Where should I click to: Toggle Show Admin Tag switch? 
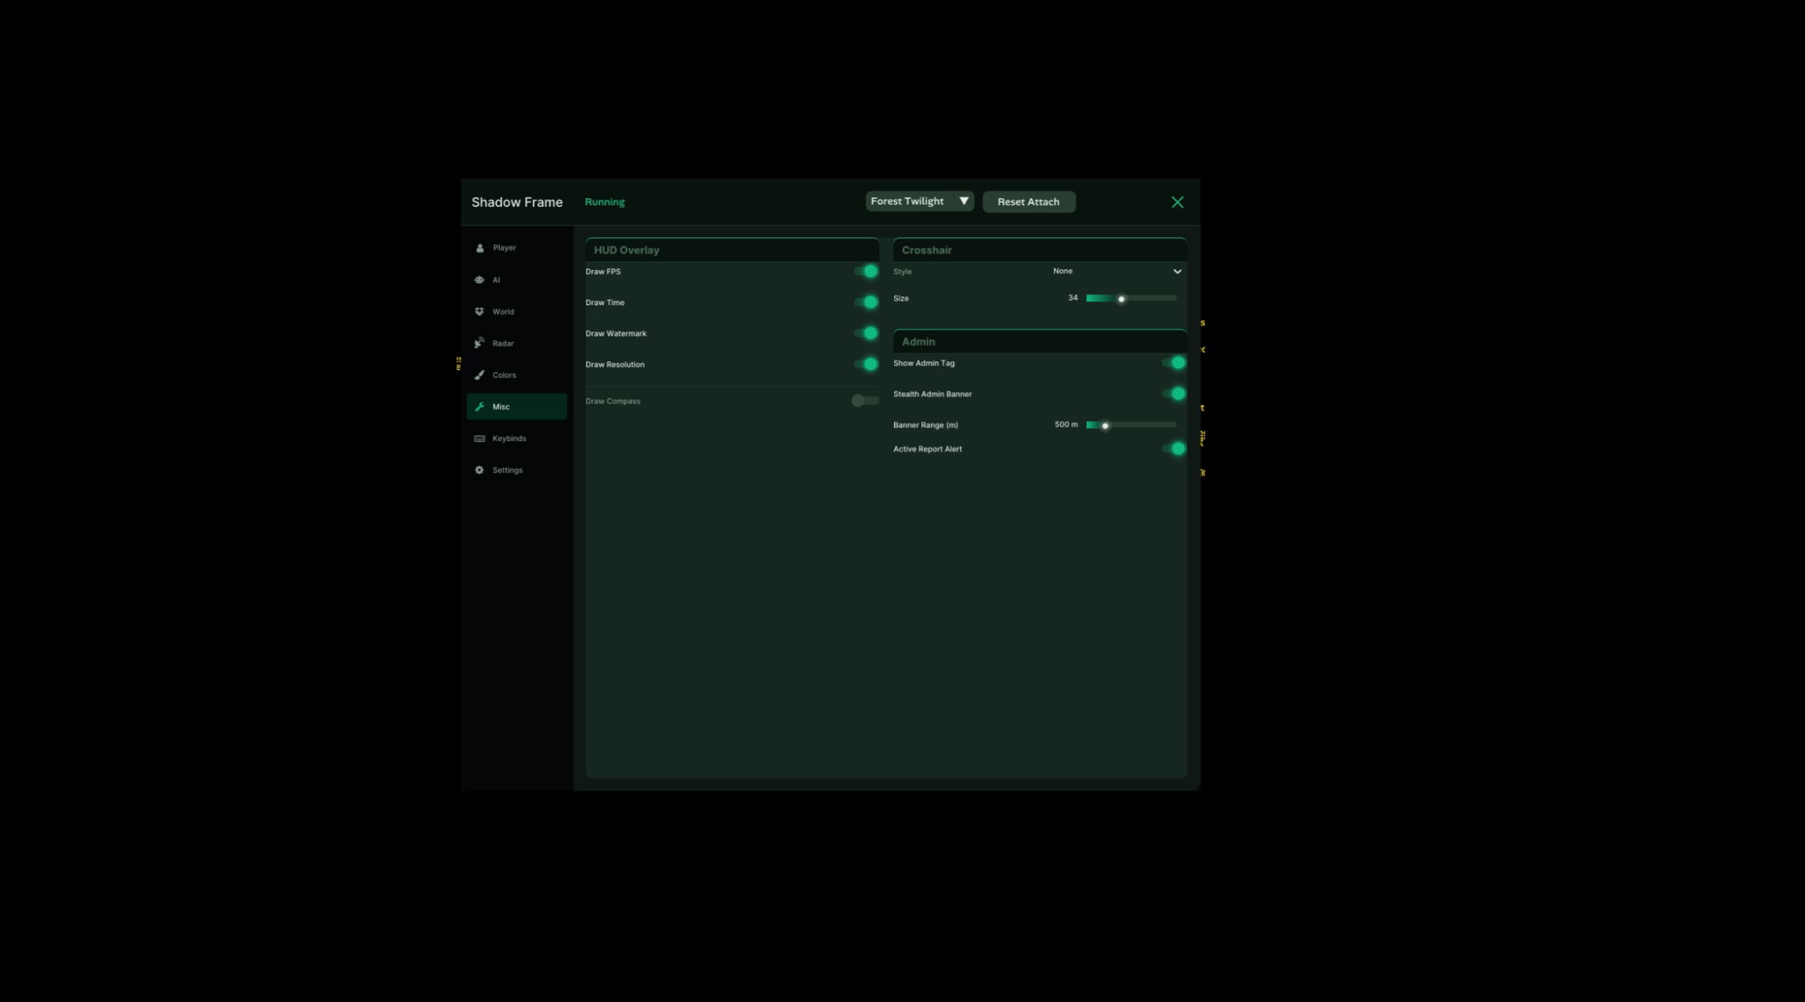[1174, 363]
